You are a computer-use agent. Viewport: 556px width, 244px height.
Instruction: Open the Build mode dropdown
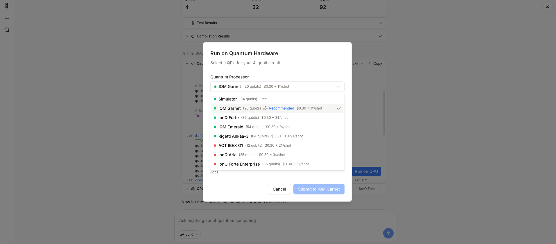coord(189,234)
